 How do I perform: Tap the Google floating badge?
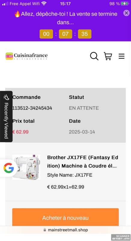point(8,168)
